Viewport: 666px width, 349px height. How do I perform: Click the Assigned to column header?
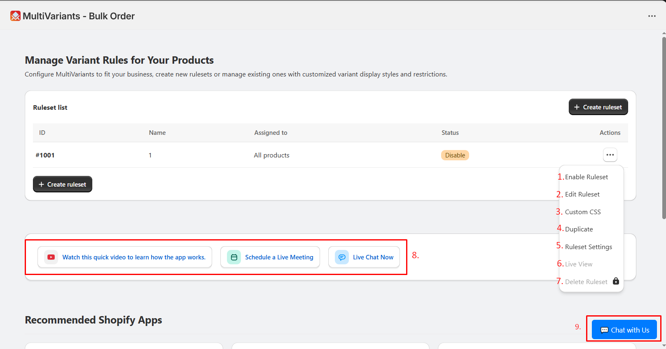271,132
